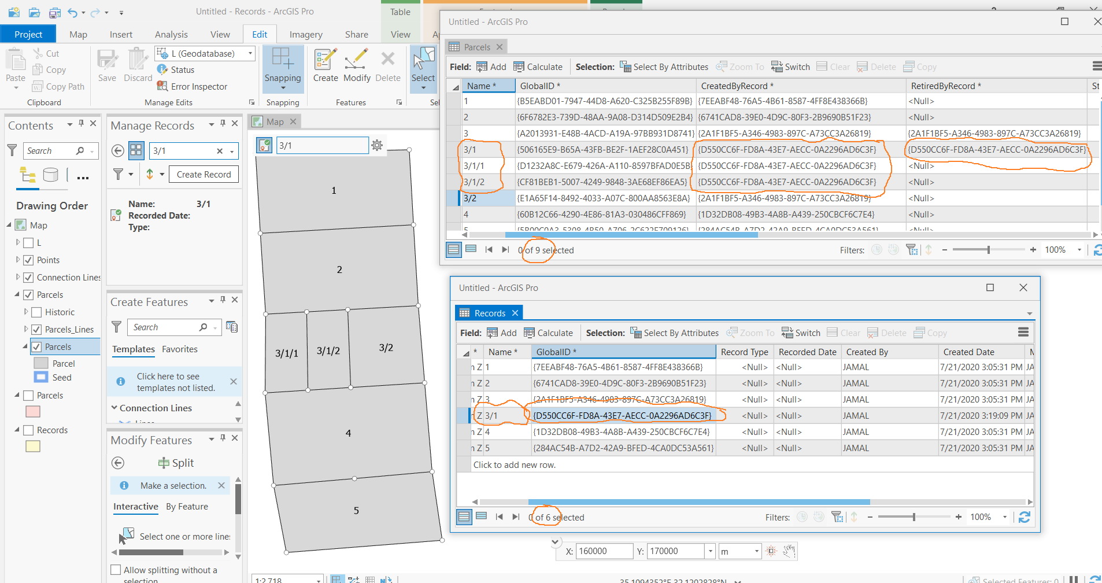Click the Create Record button
1102x583 pixels.
coord(204,175)
